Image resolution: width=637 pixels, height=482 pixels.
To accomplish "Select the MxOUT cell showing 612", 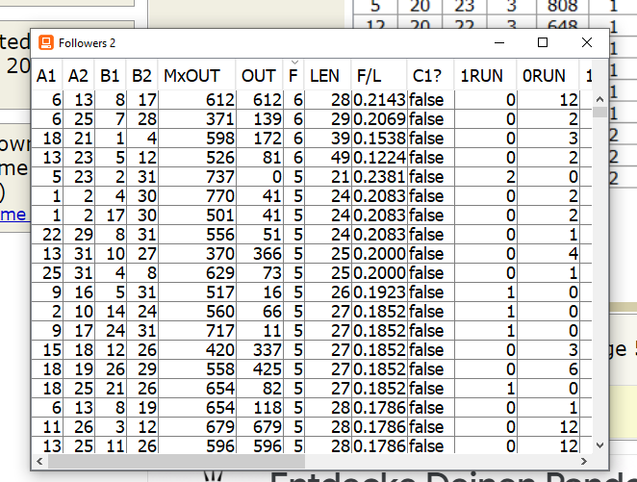I will [x=196, y=100].
